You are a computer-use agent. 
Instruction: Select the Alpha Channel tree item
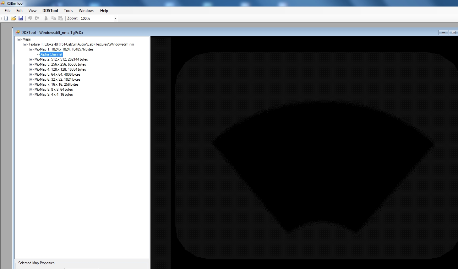(51, 54)
